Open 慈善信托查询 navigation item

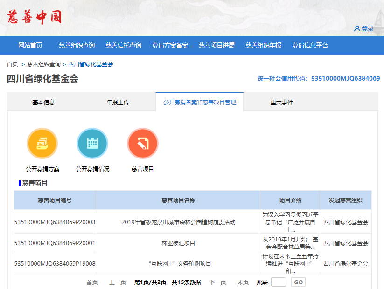pos(124,45)
